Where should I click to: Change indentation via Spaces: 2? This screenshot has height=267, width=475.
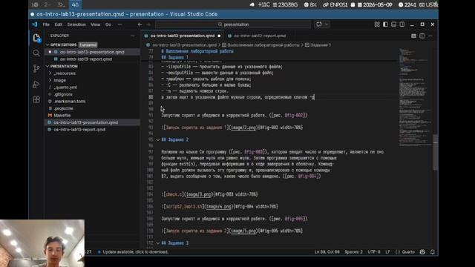[353, 252]
